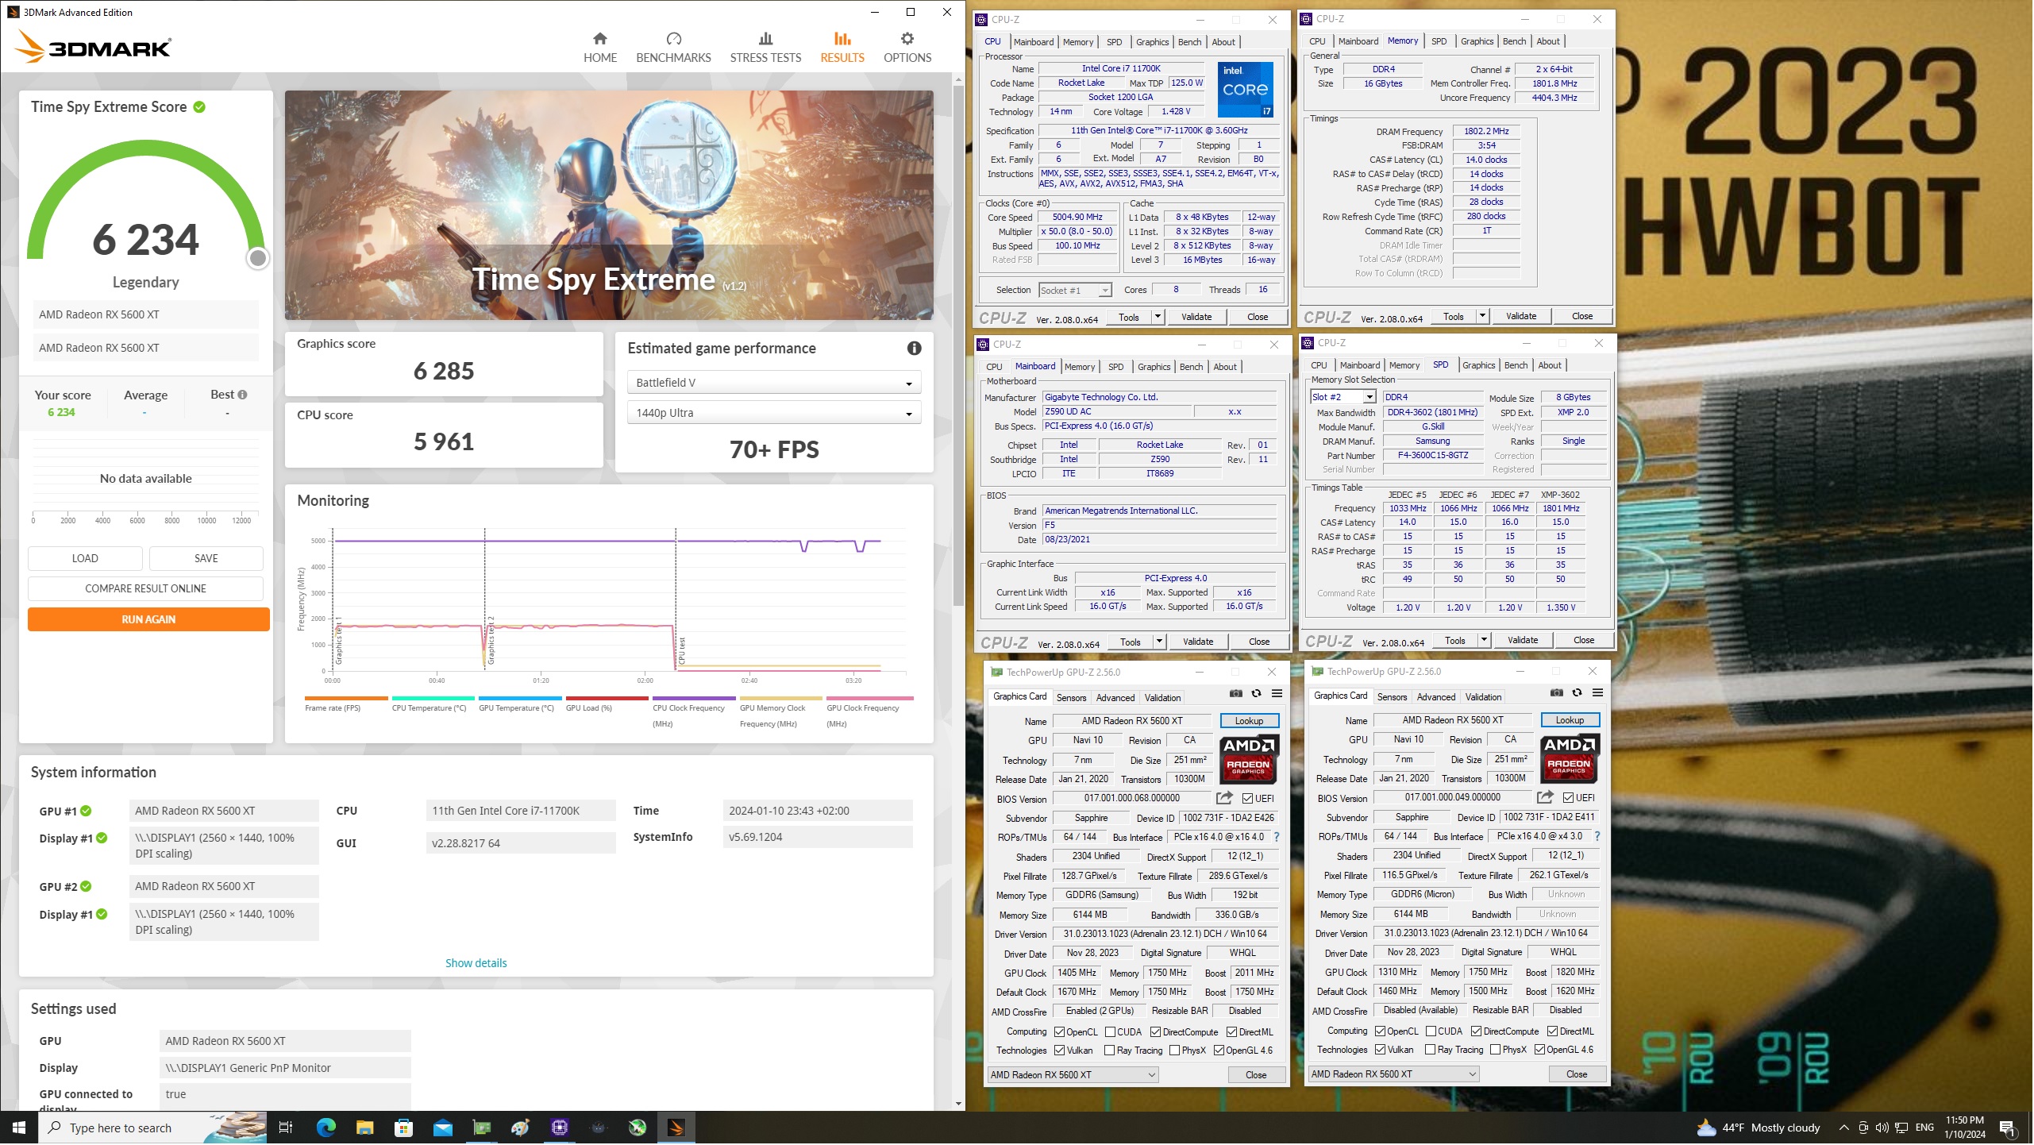Image resolution: width=2034 pixels, height=1145 pixels.
Task: Click info icon in Estimated game performance
Action: click(x=915, y=349)
